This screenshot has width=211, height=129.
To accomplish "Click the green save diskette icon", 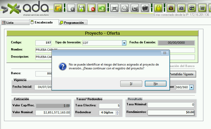I will coord(82,8).
